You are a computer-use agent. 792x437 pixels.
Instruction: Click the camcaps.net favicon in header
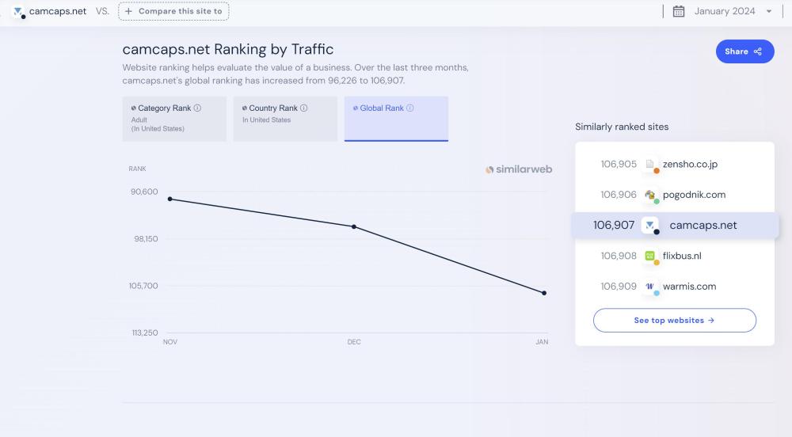point(18,12)
